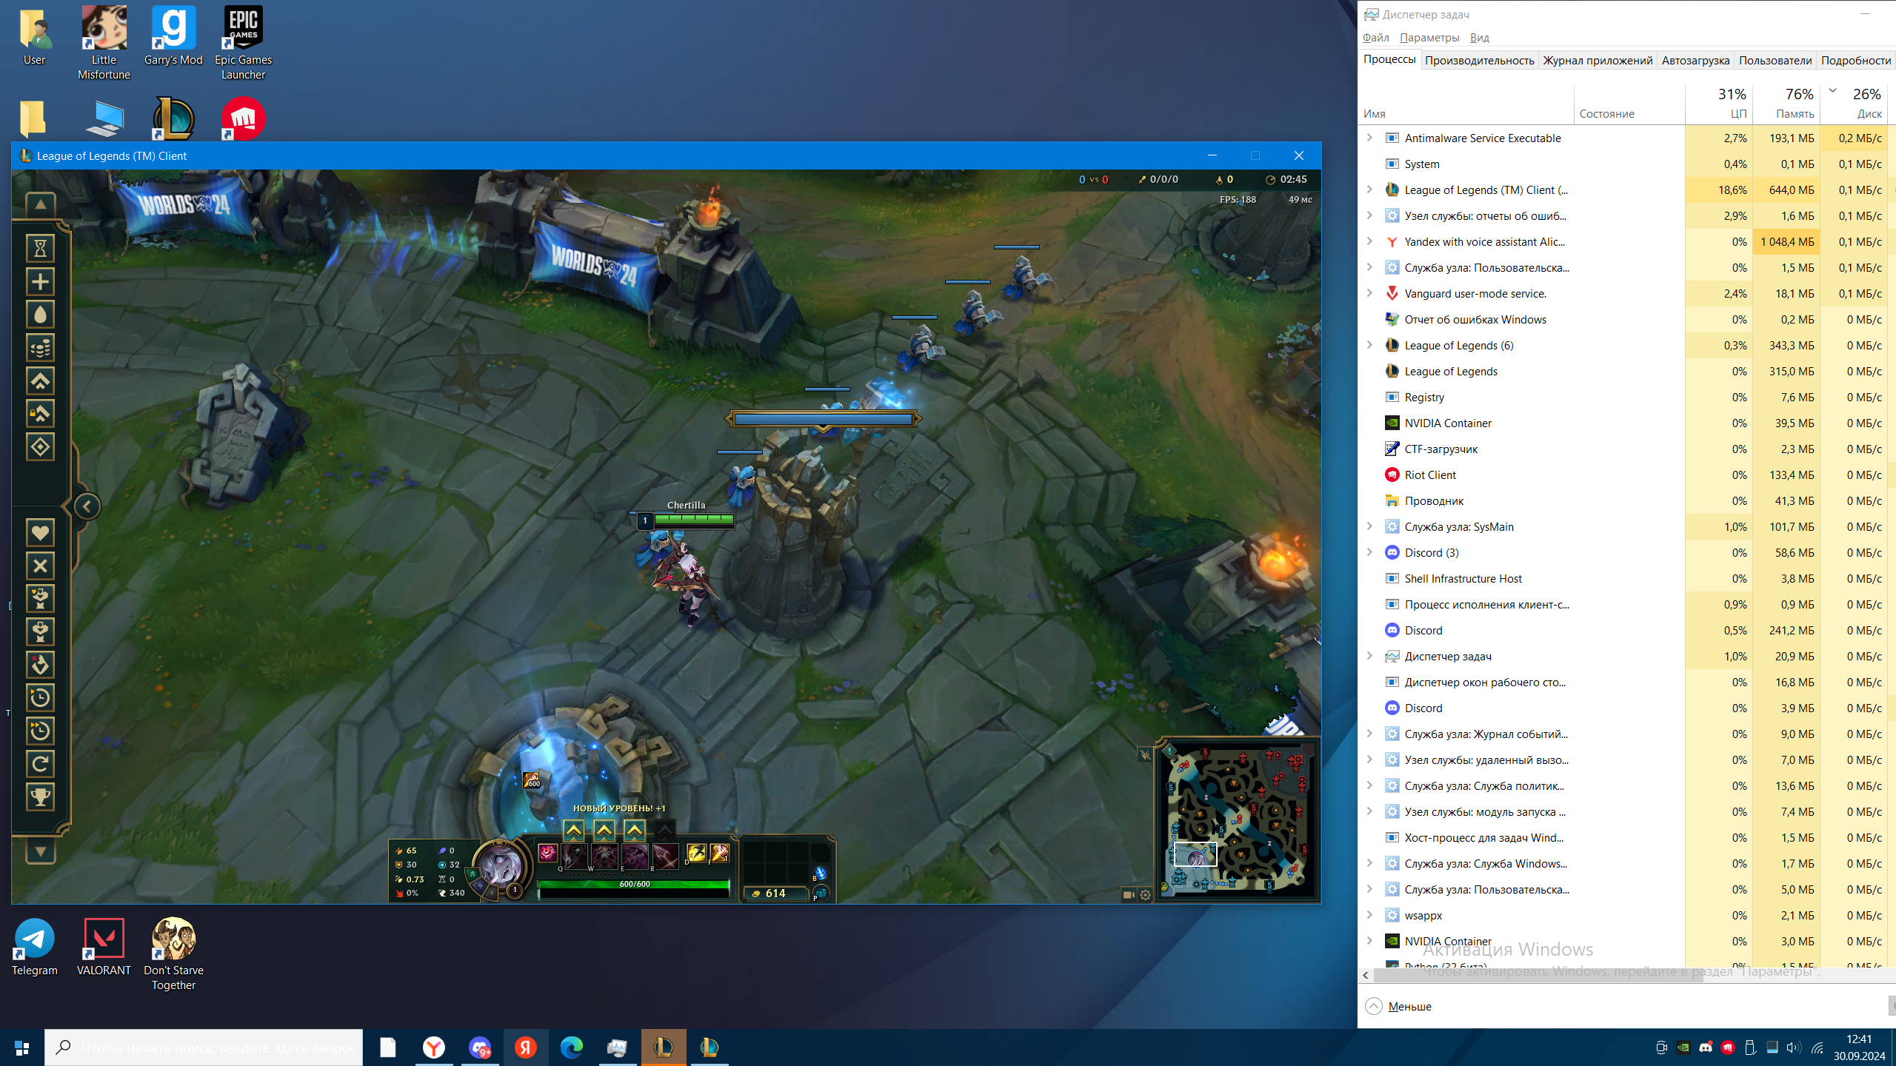
Task: Click the plus icon in the practice tool panel
Action: pos(41,281)
